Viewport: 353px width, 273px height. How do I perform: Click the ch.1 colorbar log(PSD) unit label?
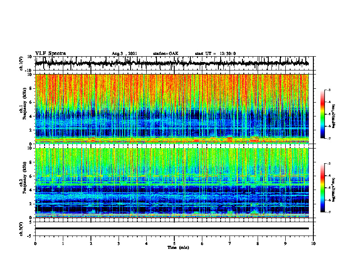[333, 116]
